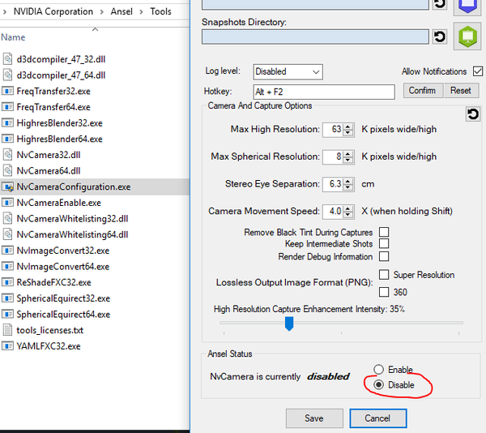Reset Camera And Capture Options to defaults
This screenshot has height=433, width=486.
click(x=472, y=115)
